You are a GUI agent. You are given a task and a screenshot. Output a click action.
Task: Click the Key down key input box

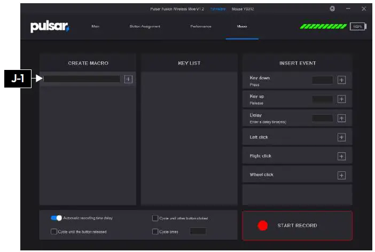tap(323, 80)
